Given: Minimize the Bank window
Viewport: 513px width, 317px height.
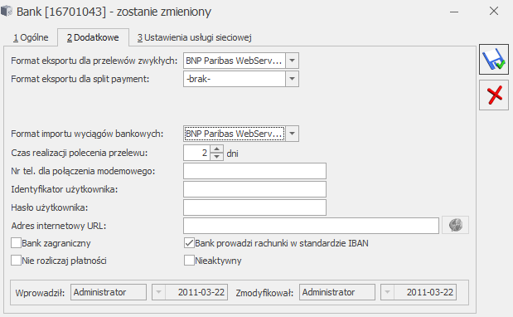Looking at the screenshot, I should [454, 12].
